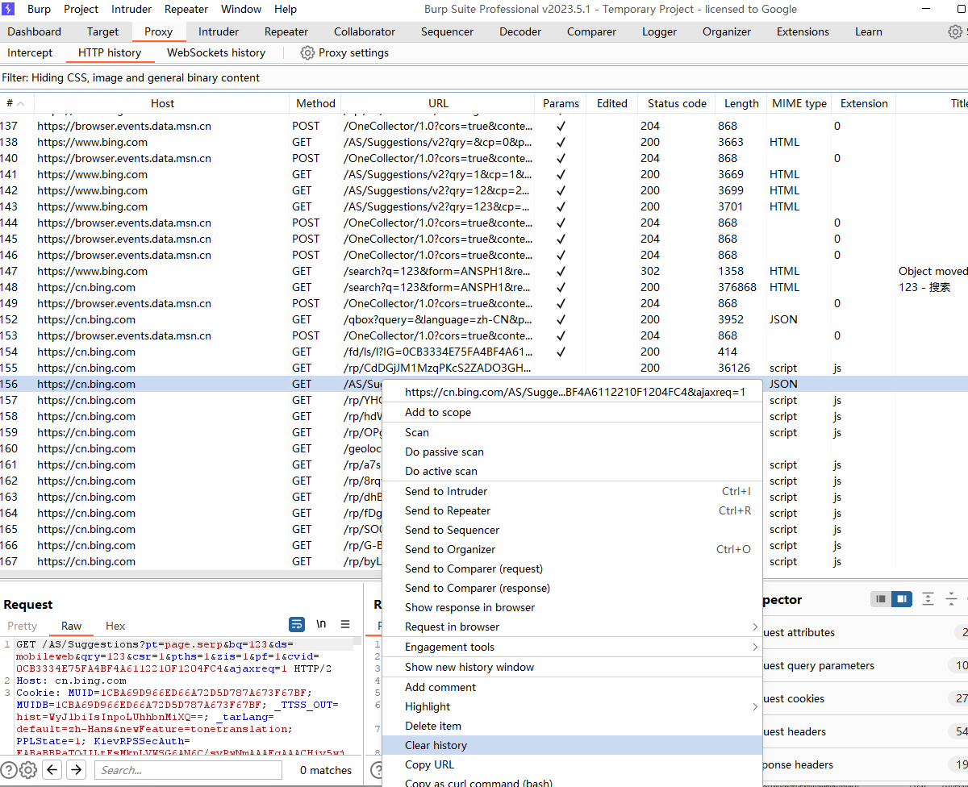Go to next search match arrow
Viewport: 968px width, 787px height.
(76, 770)
